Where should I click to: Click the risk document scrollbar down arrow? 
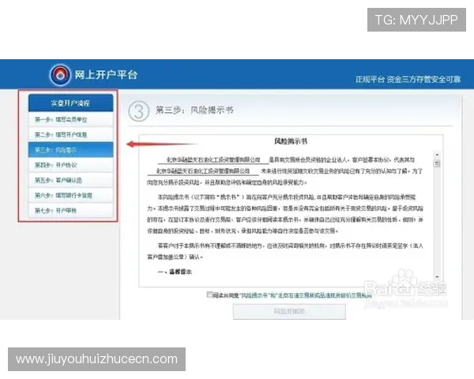[x=437, y=276]
